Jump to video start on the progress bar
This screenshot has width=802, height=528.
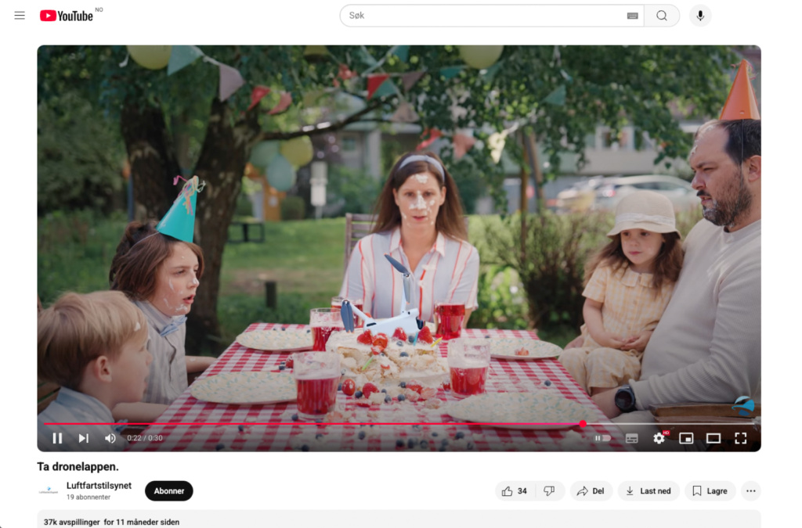tap(45, 423)
